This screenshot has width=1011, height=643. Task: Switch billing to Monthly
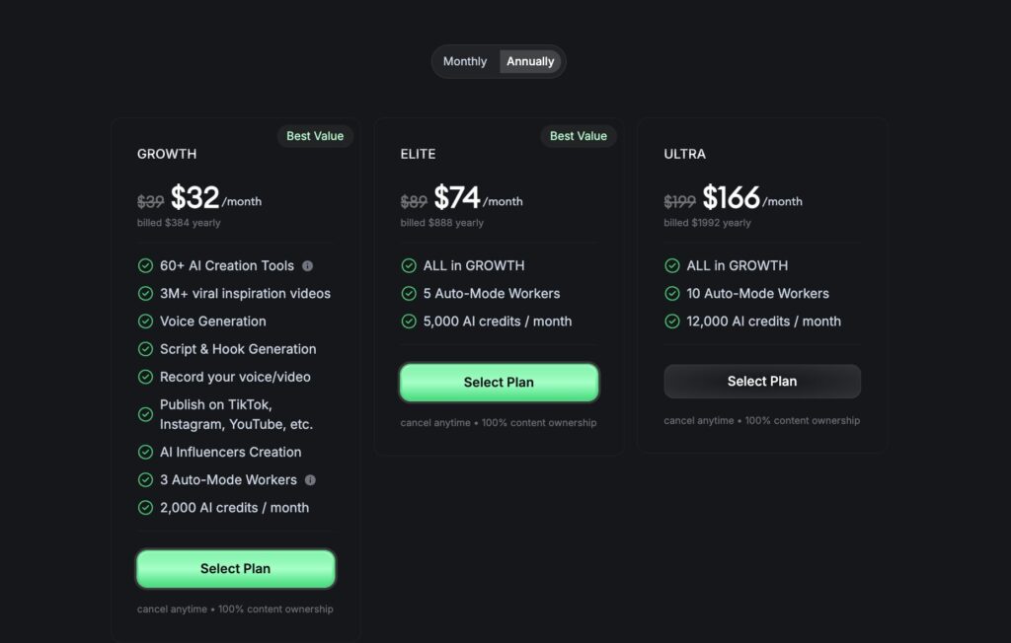click(x=464, y=61)
